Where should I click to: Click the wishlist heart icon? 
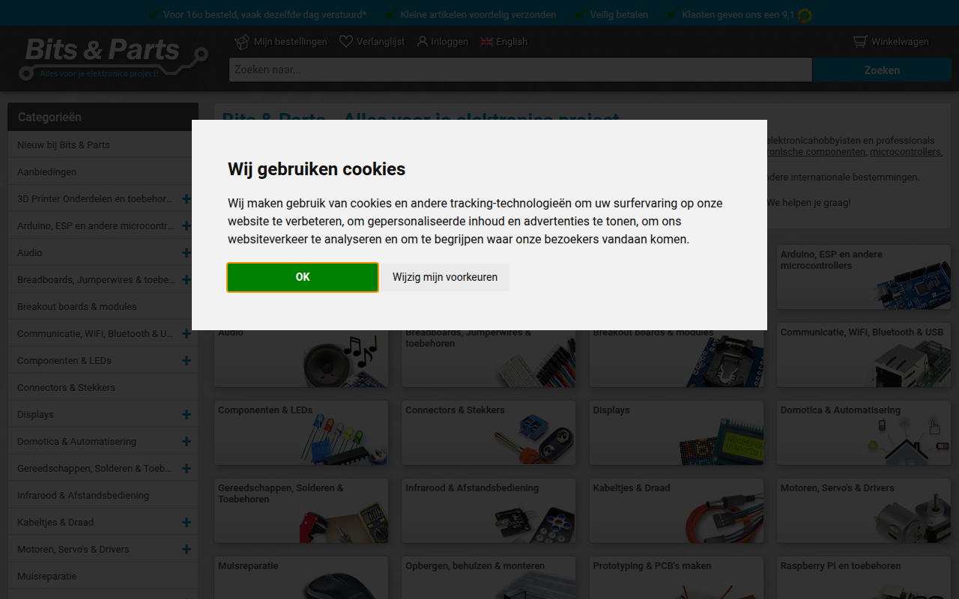click(x=345, y=42)
